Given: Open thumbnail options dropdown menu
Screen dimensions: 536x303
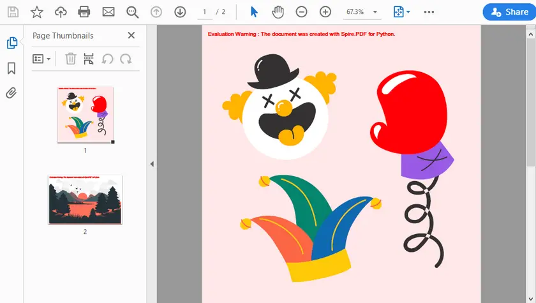Looking at the screenshot, I should click(41, 59).
